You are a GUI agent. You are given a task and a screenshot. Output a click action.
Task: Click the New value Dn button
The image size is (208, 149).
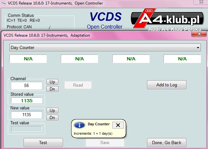click(x=52, y=118)
